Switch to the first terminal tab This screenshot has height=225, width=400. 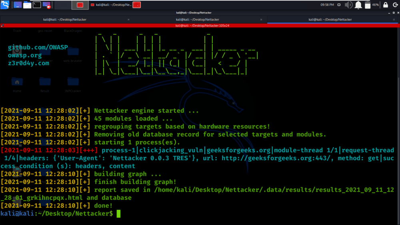pos(65,19)
